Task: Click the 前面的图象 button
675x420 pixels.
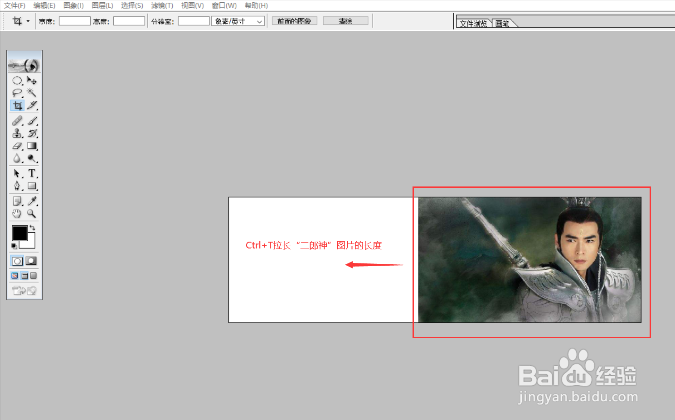Action: click(294, 21)
